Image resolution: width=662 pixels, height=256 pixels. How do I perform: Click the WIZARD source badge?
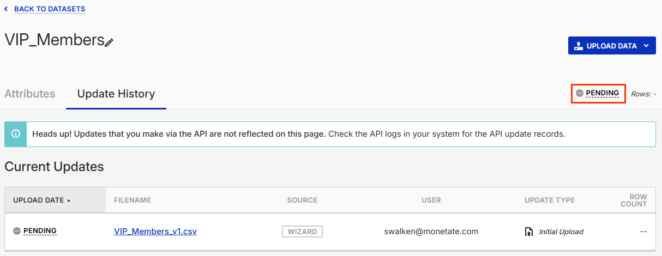[x=303, y=231]
